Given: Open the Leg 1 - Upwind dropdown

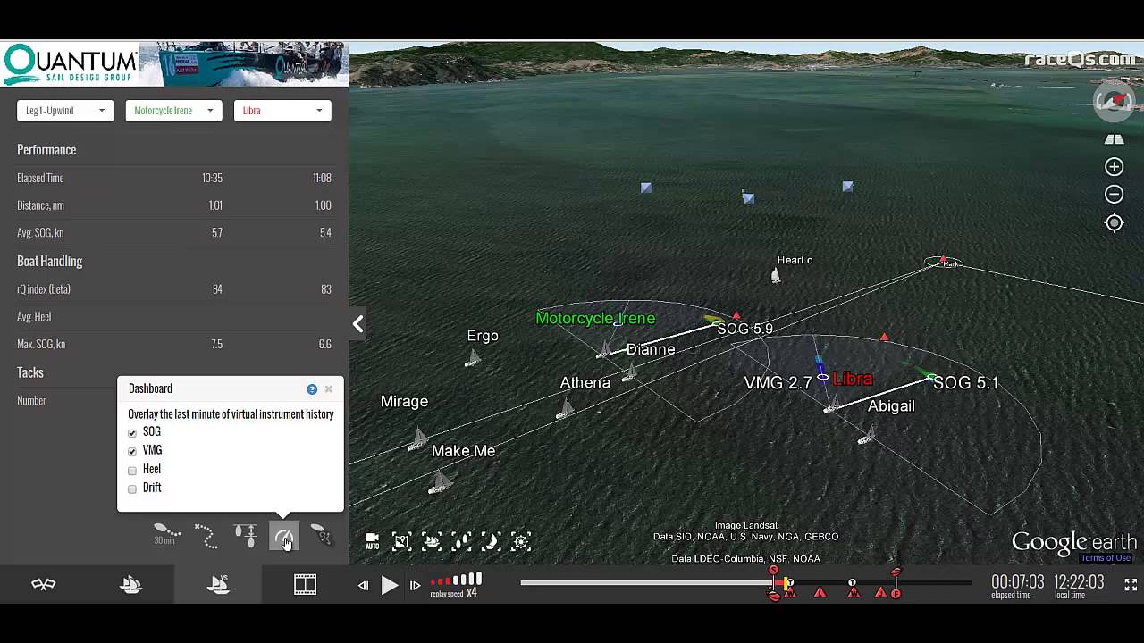Looking at the screenshot, I should point(65,111).
